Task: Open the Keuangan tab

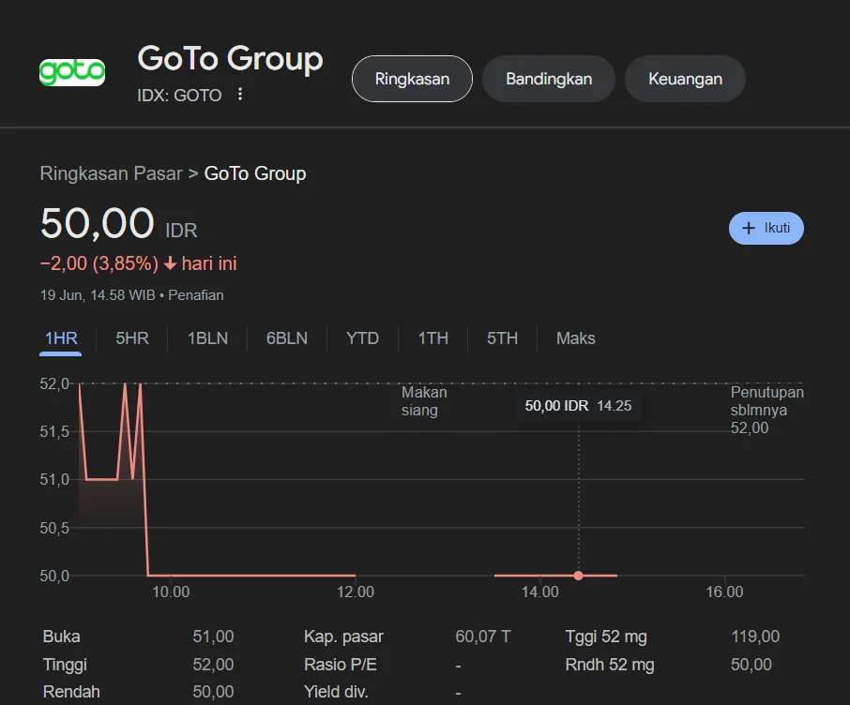Action: [685, 79]
